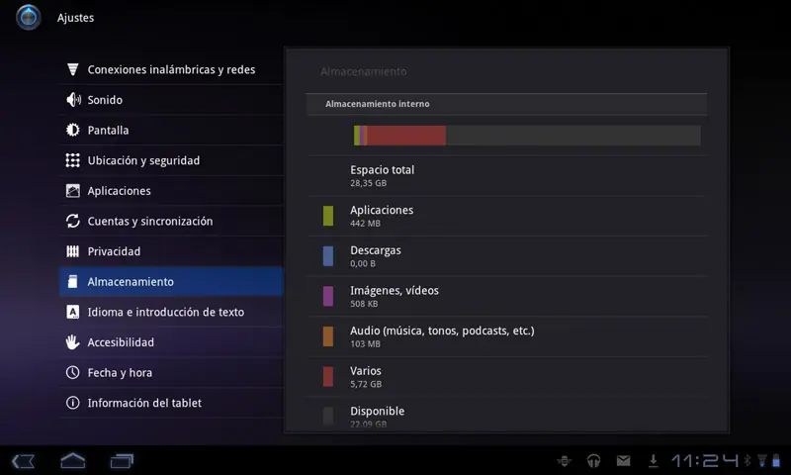Tap the battery status icon
Screen dimensions: 791x475
pos(776,460)
